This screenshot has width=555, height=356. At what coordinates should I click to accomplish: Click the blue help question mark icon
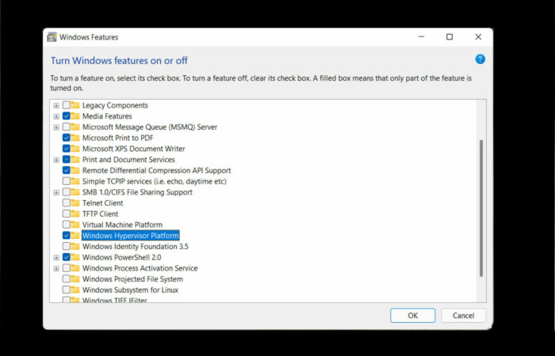tap(480, 59)
